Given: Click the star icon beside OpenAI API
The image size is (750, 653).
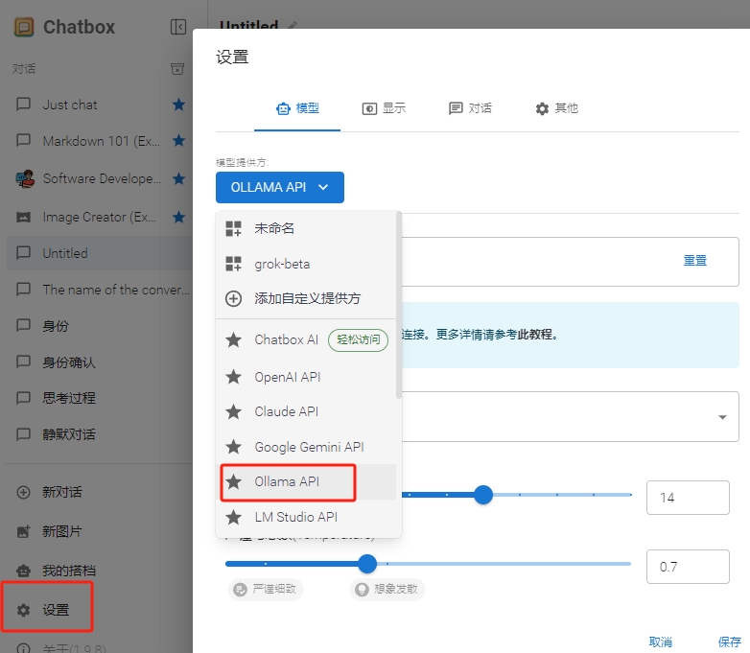Looking at the screenshot, I should (x=233, y=377).
